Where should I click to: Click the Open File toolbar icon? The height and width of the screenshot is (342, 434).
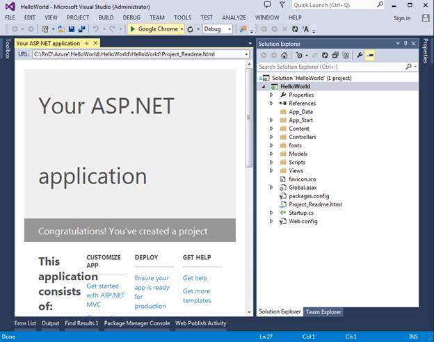(x=61, y=29)
